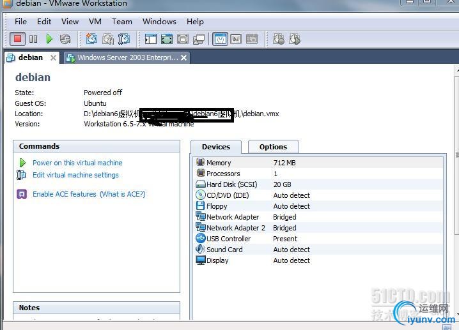459x330 pixels.
Task: Click the Display monitor icon
Action: pos(201,260)
